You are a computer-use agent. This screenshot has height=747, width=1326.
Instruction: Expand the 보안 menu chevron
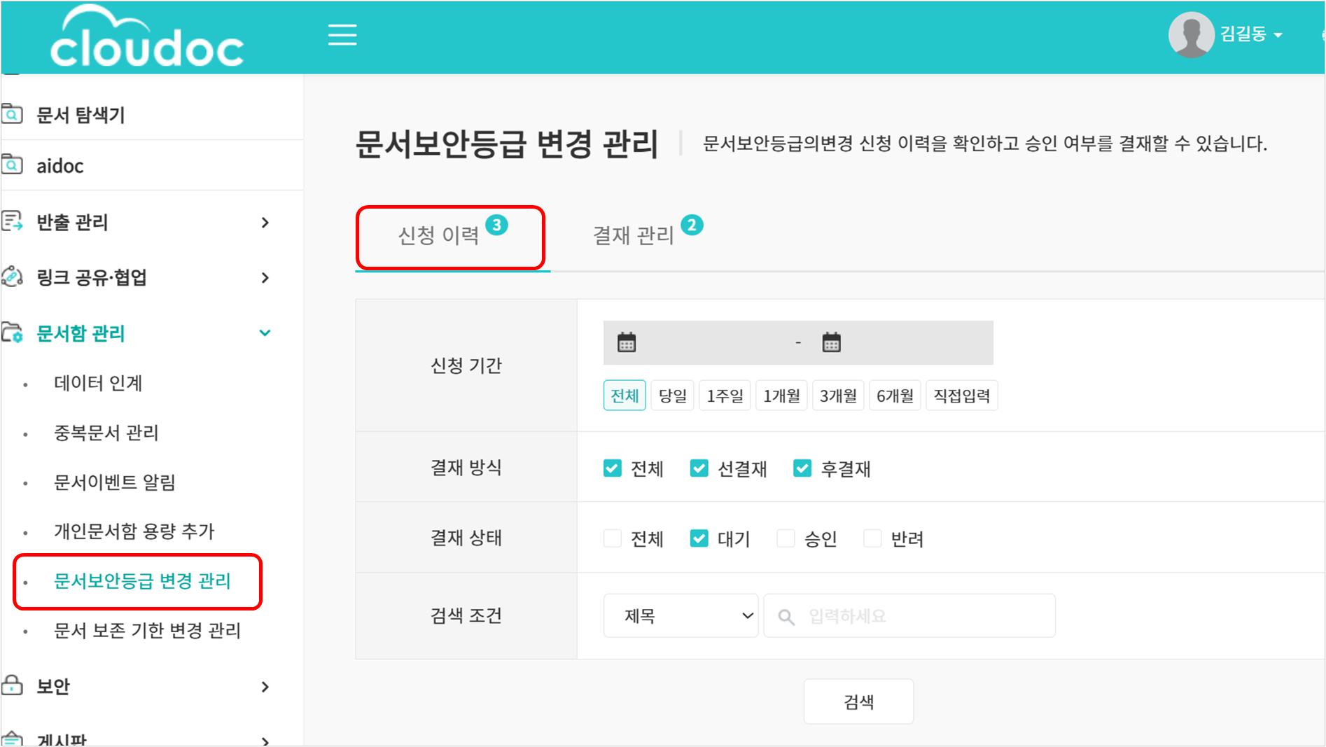(x=265, y=687)
